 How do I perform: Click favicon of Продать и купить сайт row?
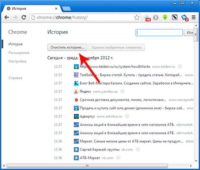coord(76,108)
